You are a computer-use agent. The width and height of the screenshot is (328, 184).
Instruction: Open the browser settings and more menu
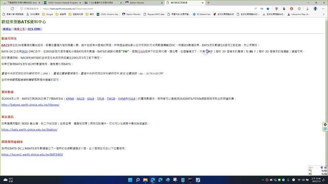coord(323,9)
